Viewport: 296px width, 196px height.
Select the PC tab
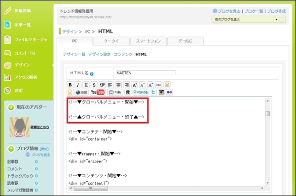click(x=75, y=41)
